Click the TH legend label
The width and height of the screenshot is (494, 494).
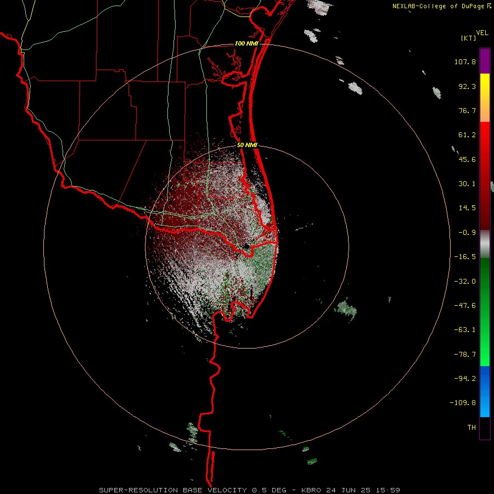click(471, 428)
